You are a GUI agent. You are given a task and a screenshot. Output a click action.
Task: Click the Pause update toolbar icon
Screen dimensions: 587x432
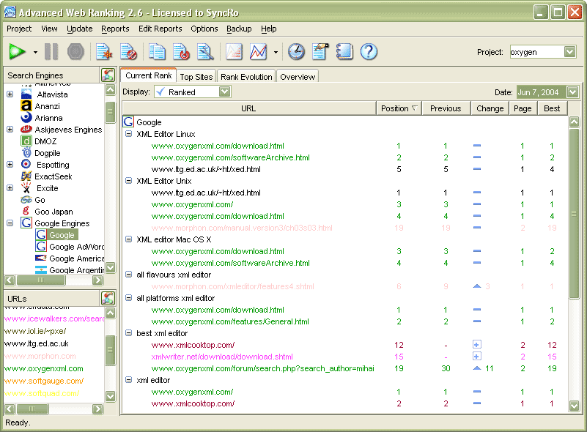(x=51, y=51)
